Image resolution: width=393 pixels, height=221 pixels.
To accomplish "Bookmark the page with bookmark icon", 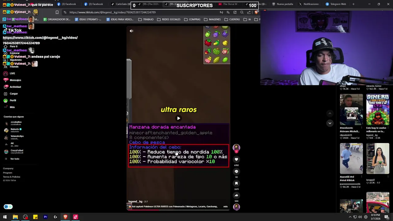I will (x=57, y=12).
